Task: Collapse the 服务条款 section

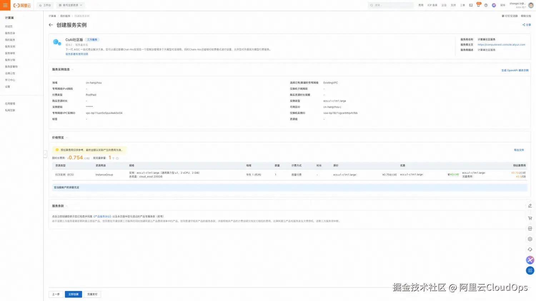Action: click(66, 206)
